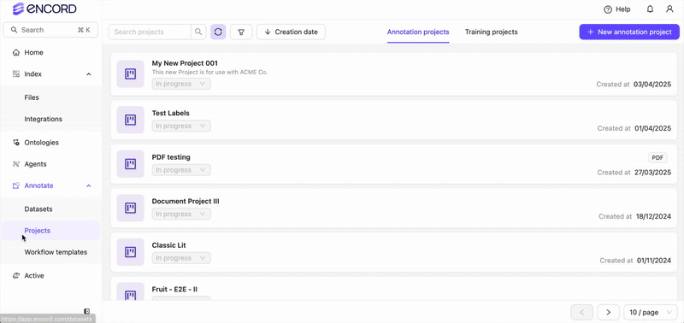
Task: Click created date 03/04/2025
Action: [652, 84]
